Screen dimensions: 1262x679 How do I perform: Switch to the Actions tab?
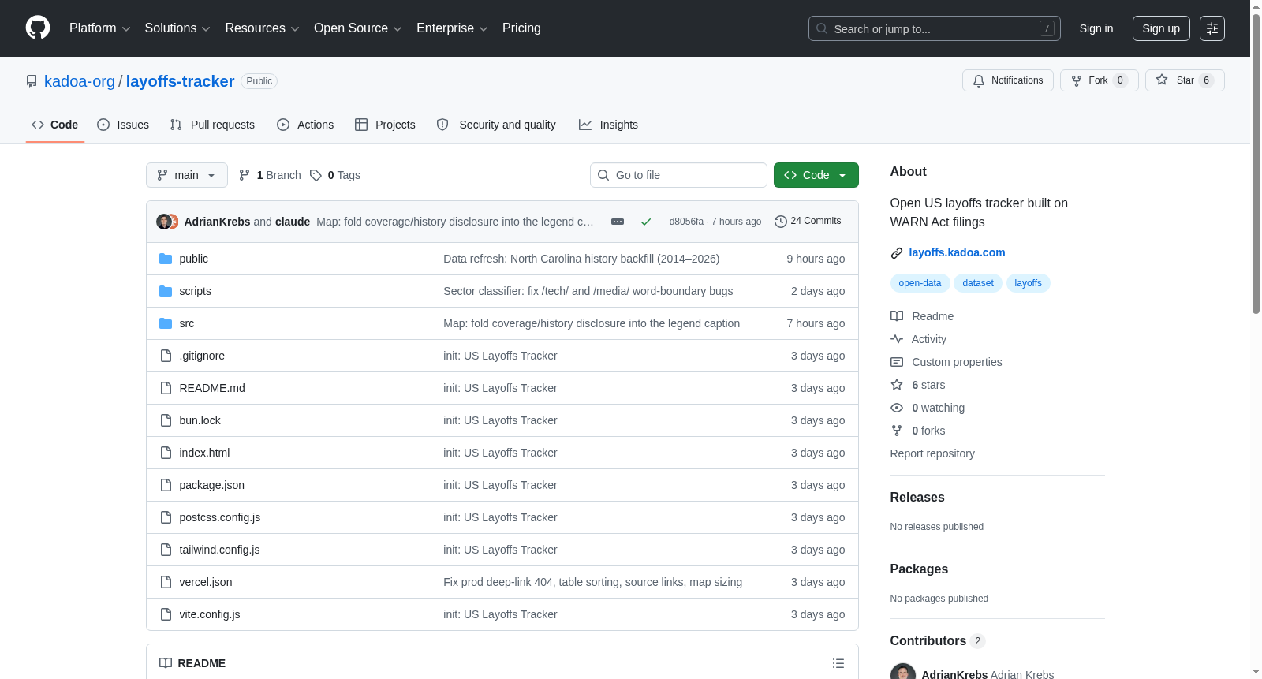[x=305, y=125]
